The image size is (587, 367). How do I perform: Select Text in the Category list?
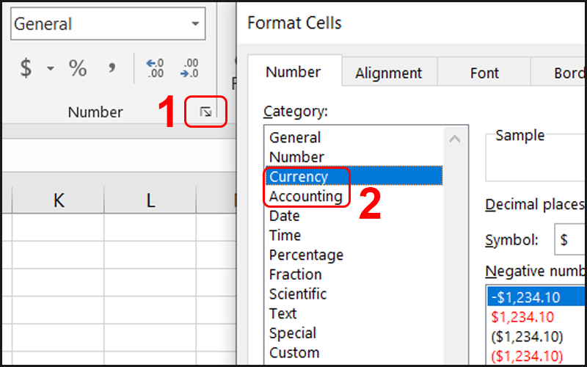(x=354, y=313)
